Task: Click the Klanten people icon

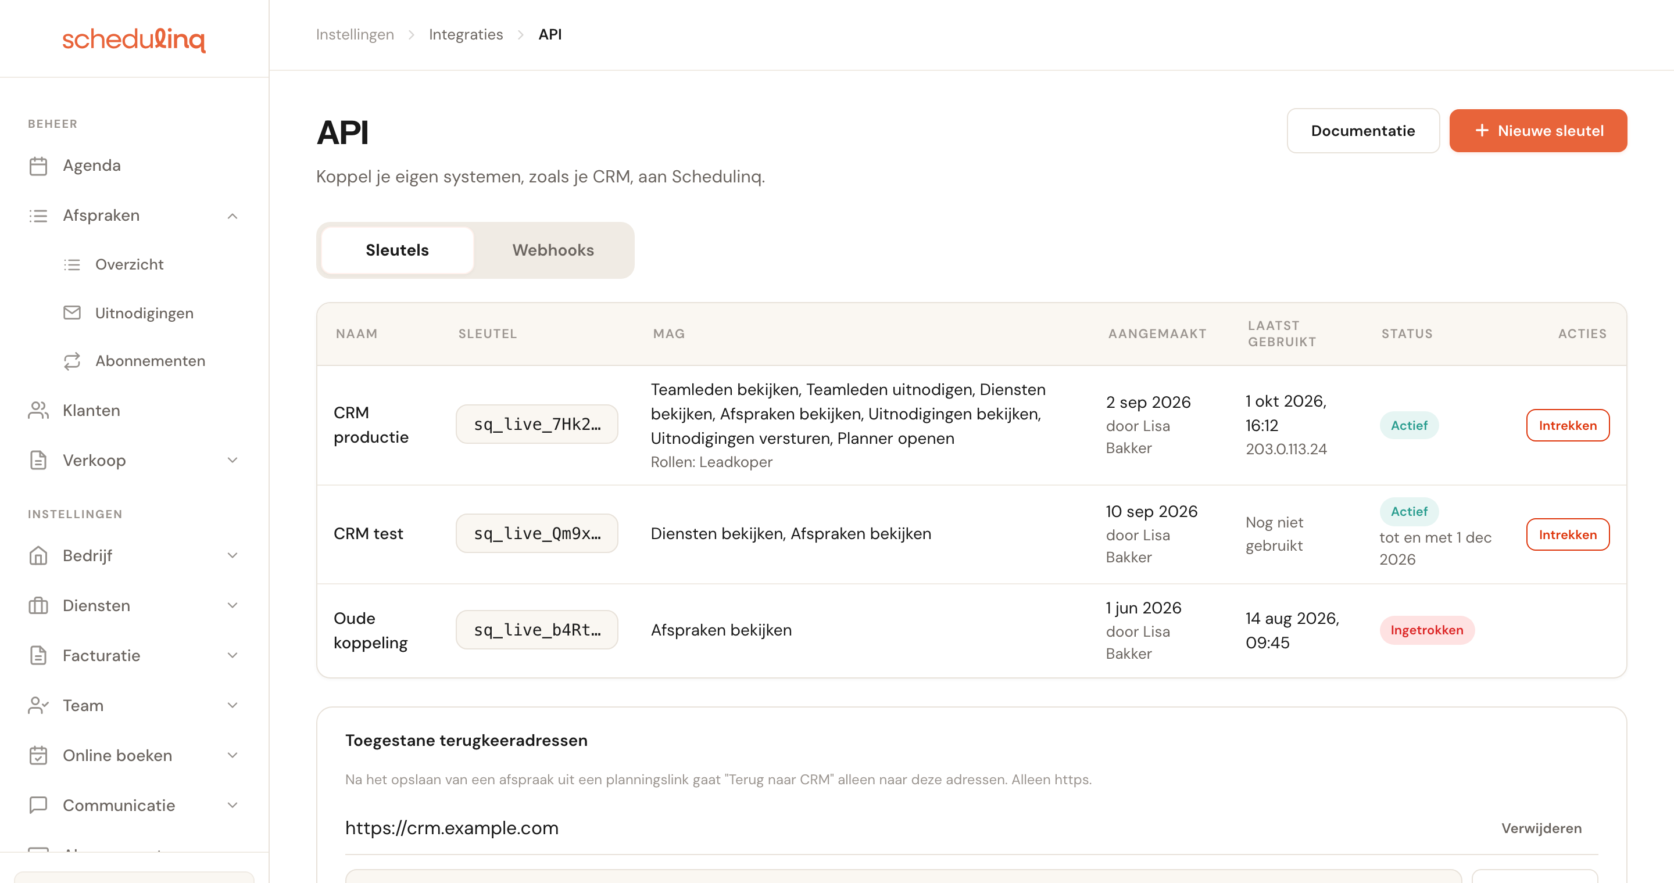Action: click(x=38, y=410)
